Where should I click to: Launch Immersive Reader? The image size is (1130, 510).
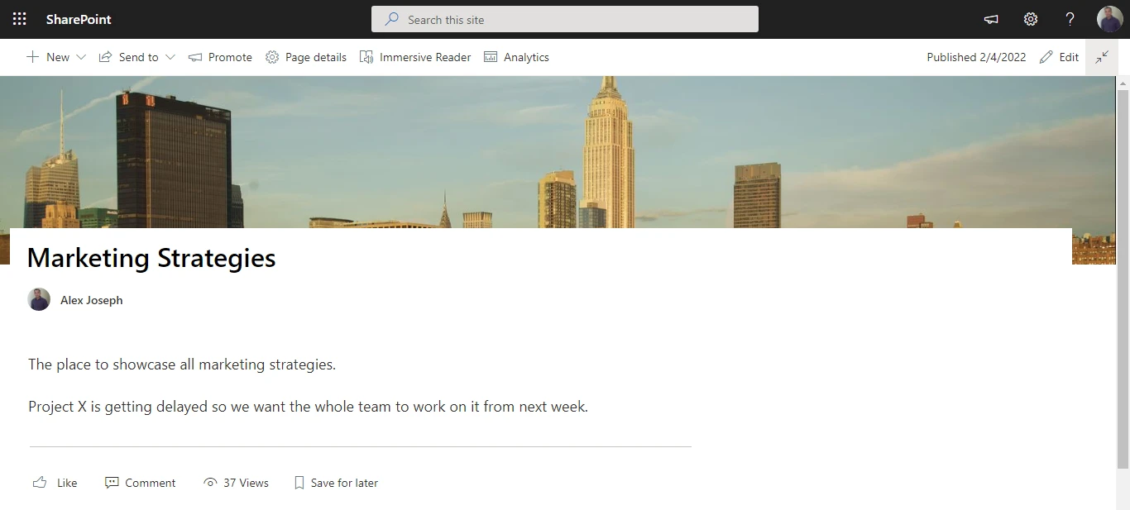415,57
